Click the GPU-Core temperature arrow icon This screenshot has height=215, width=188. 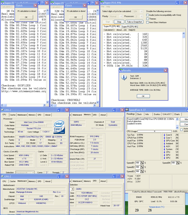click(164, 141)
